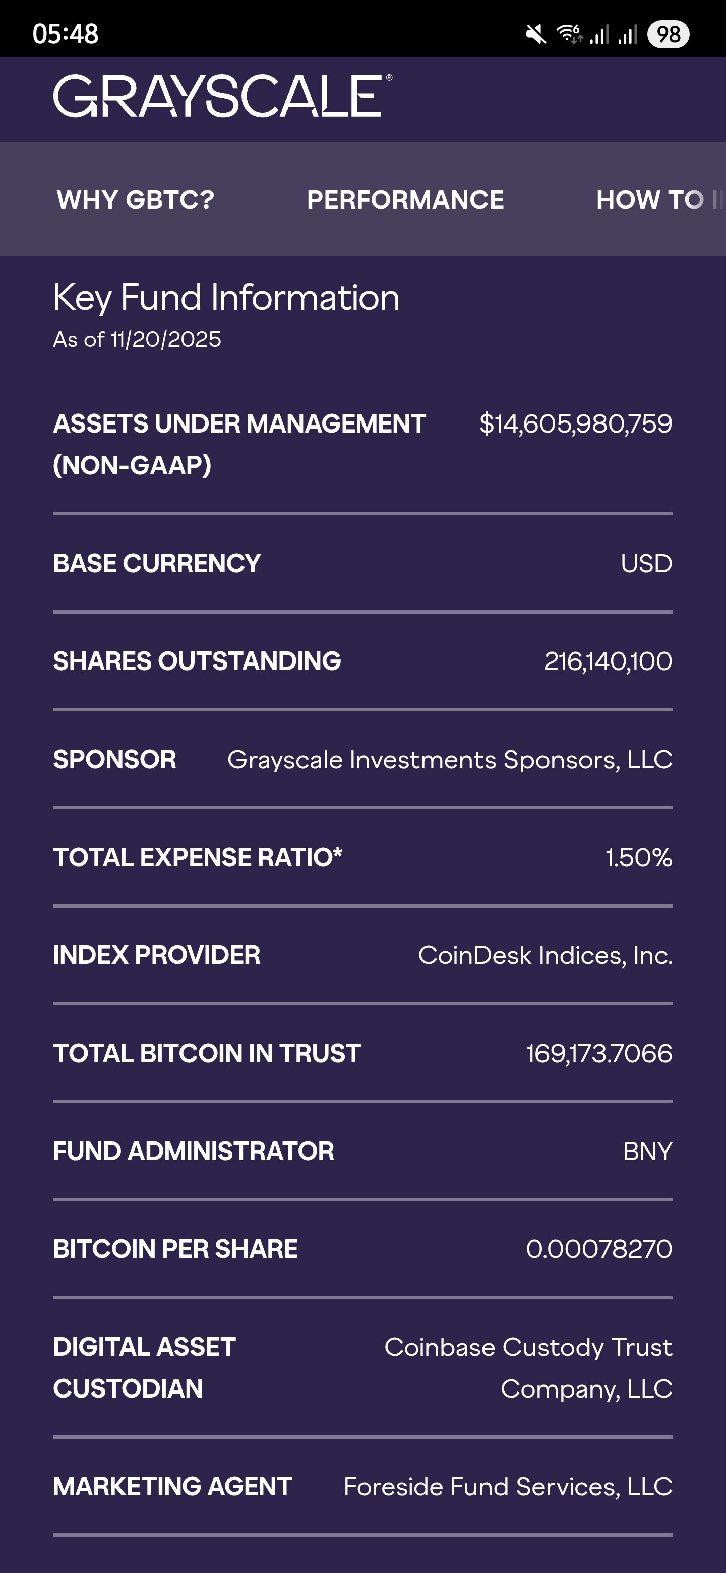Tap the Total Expense Ratio asterisk label
Image resolution: width=726 pixels, height=1573 pixels.
point(197,857)
